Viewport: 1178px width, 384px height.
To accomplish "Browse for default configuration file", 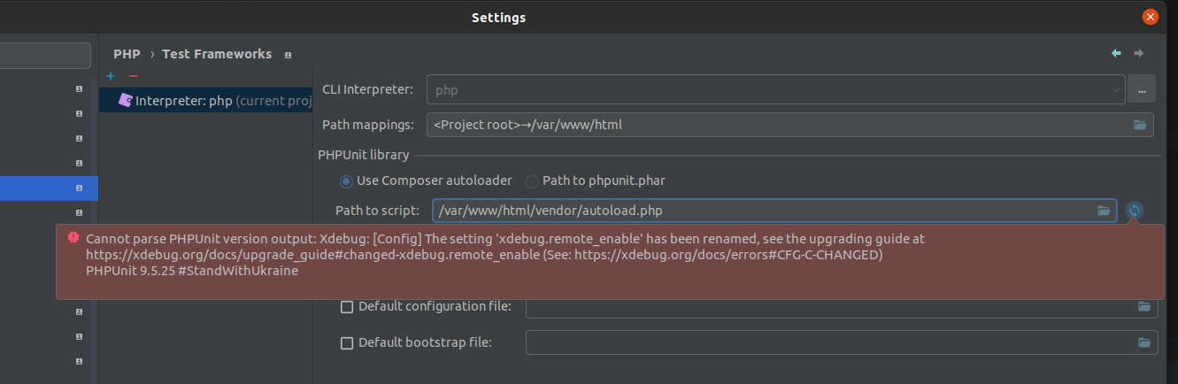I will pyautogui.click(x=1144, y=307).
